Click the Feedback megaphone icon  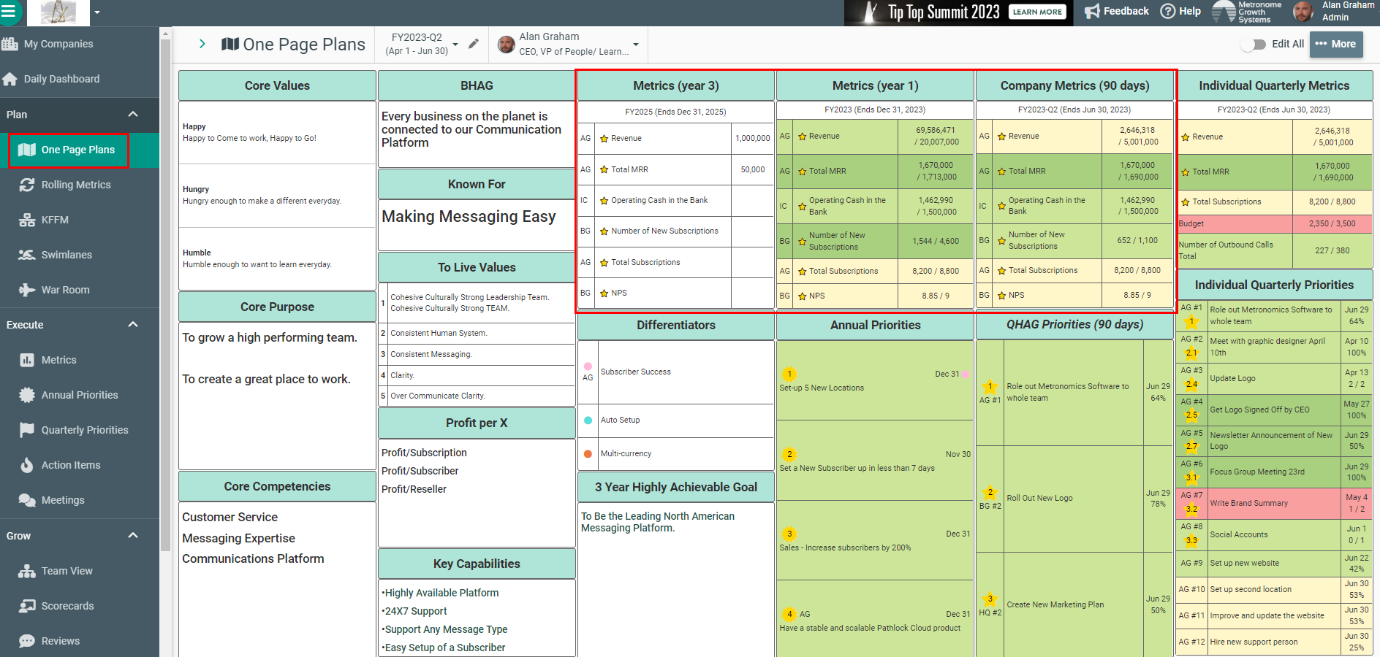pyautogui.click(x=1092, y=11)
